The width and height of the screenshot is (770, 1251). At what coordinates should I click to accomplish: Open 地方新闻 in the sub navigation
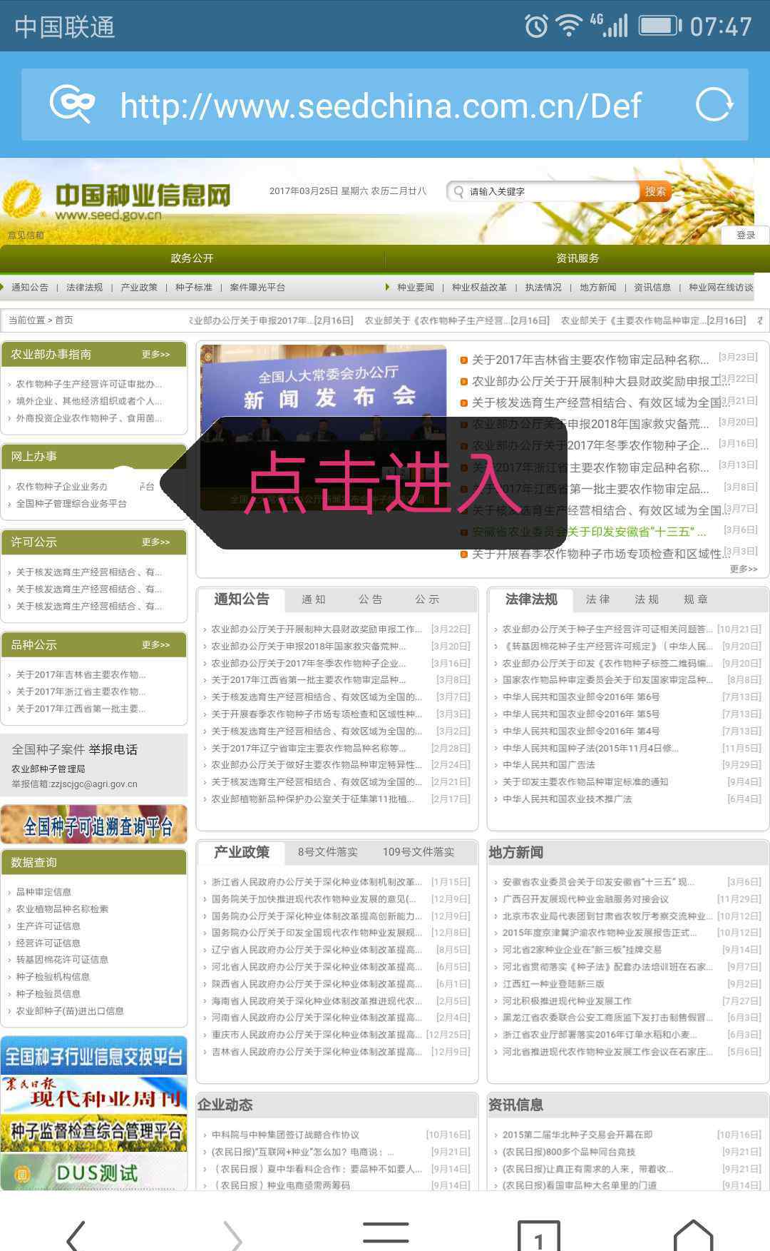click(x=597, y=288)
